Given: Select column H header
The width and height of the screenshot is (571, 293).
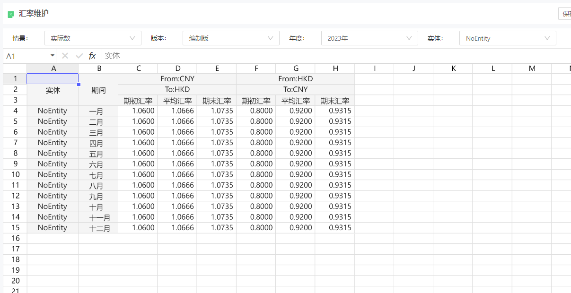Looking at the screenshot, I should (x=335, y=69).
